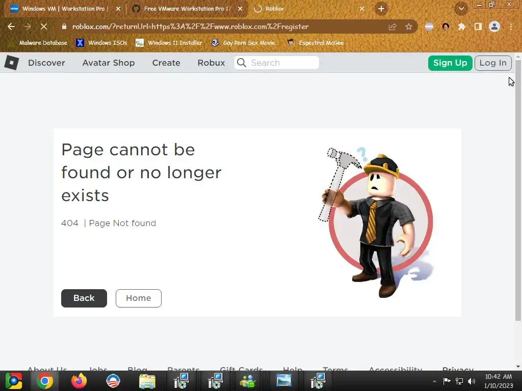Screen dimensions: 522x391
Task: Open Espectral McGee bookmark
Action: tap(315, 43)
